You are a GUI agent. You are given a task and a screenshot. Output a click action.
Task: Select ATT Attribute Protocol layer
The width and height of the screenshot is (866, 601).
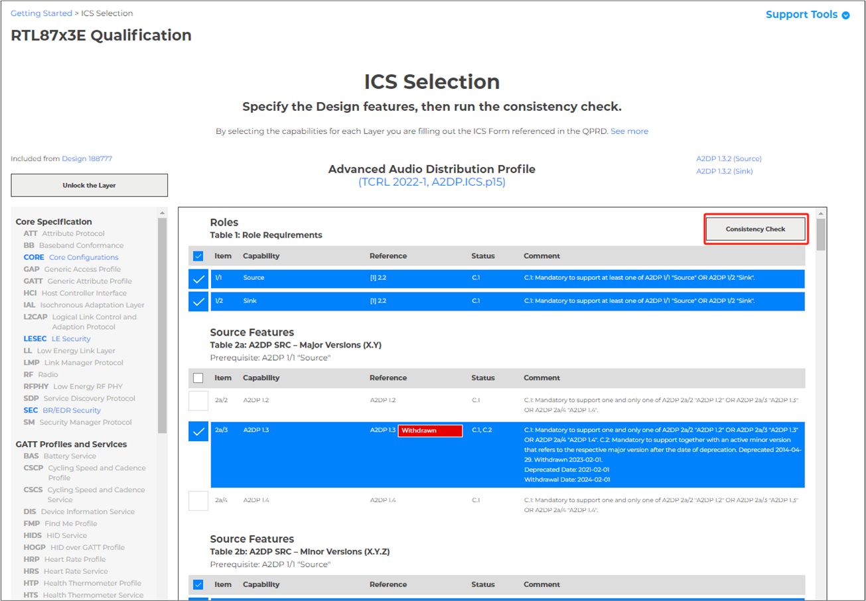(x=64, y=234)
